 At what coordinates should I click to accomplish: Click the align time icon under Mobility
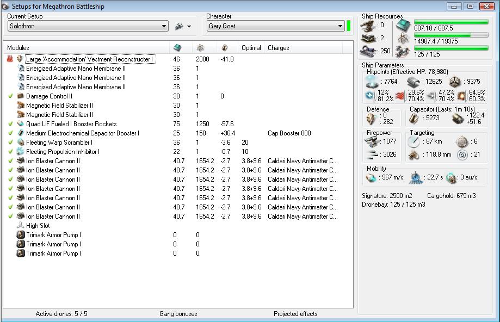pyautogui.click(x=416, y=177)
